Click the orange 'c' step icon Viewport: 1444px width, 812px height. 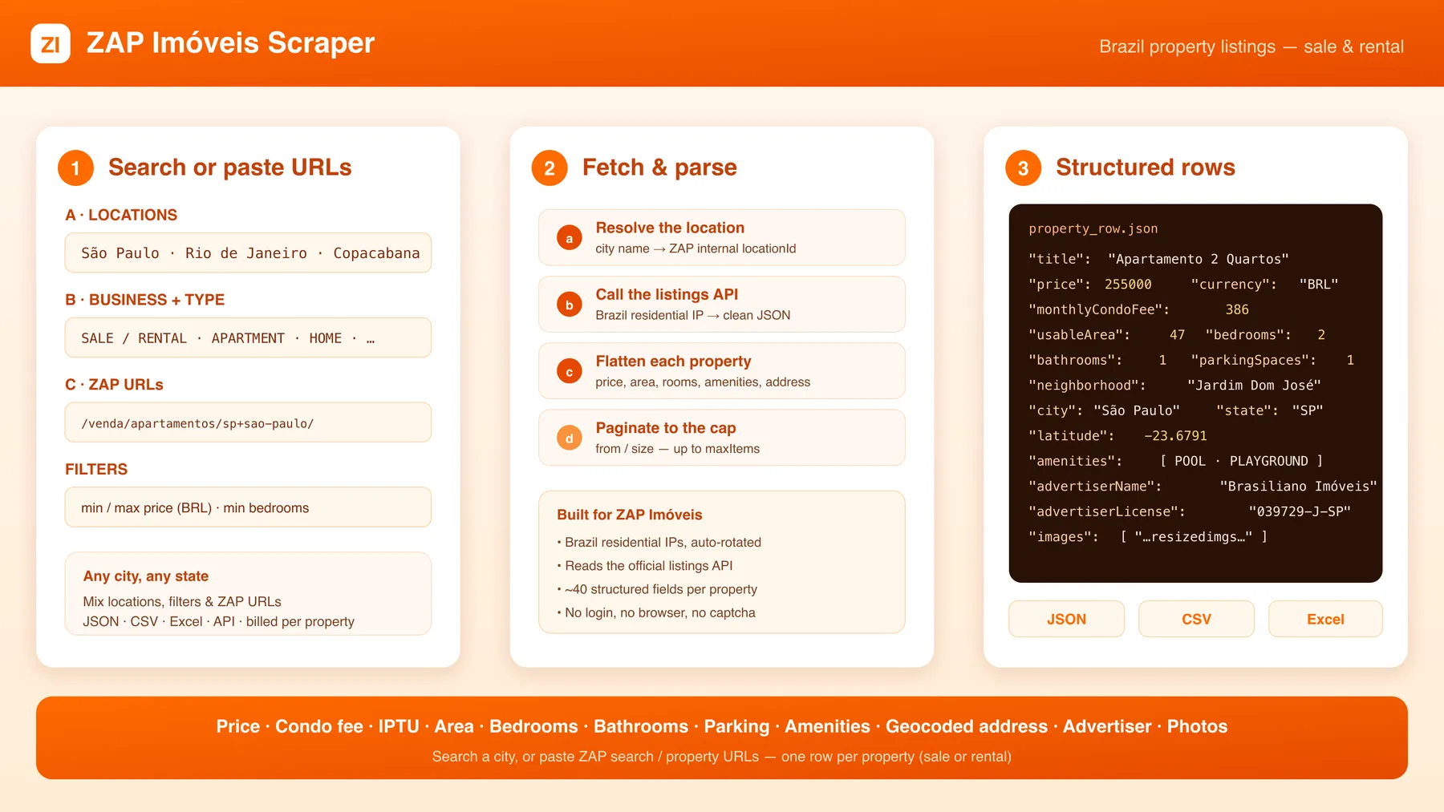pos(570,371)
